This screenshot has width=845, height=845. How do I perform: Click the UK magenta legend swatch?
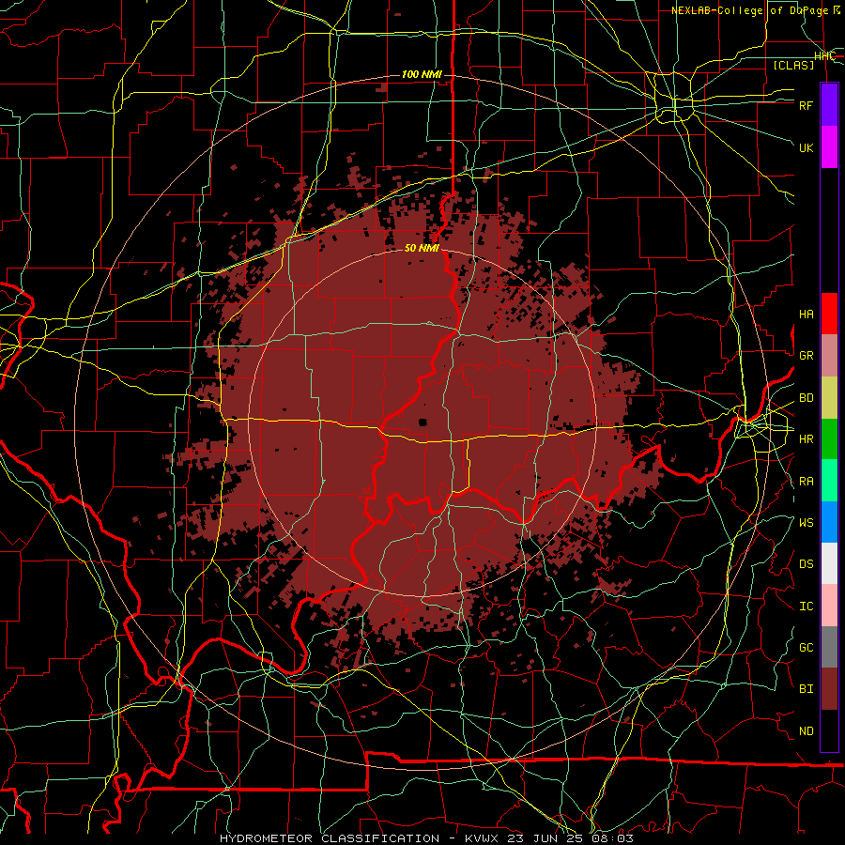pyautogui.click(x=829, y=146)
